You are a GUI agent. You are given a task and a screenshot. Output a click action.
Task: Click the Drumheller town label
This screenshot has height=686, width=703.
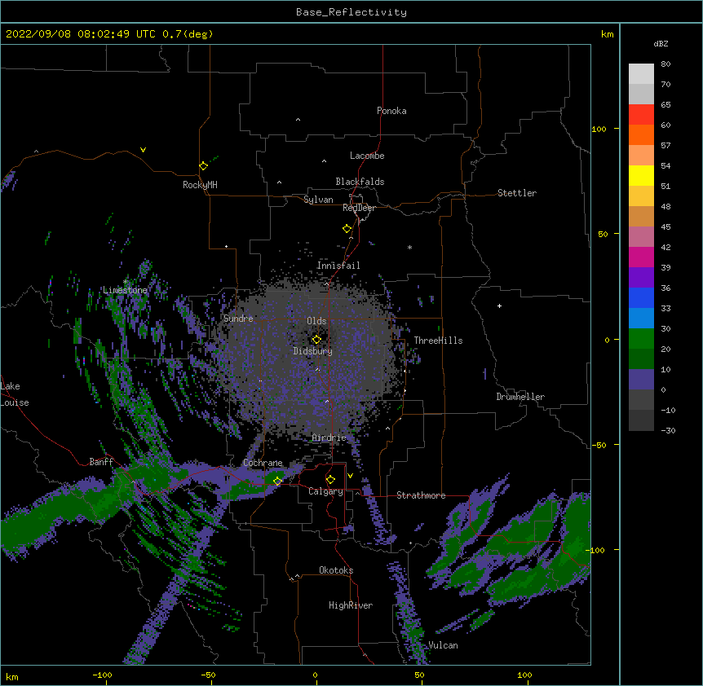520,397
